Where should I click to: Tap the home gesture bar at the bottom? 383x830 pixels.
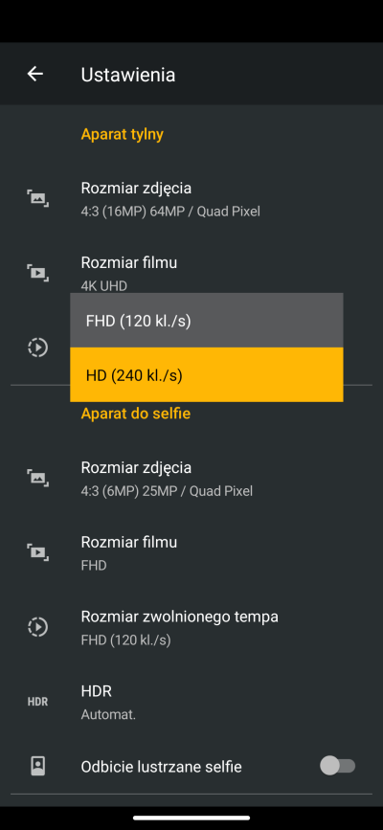click(191, 818)
